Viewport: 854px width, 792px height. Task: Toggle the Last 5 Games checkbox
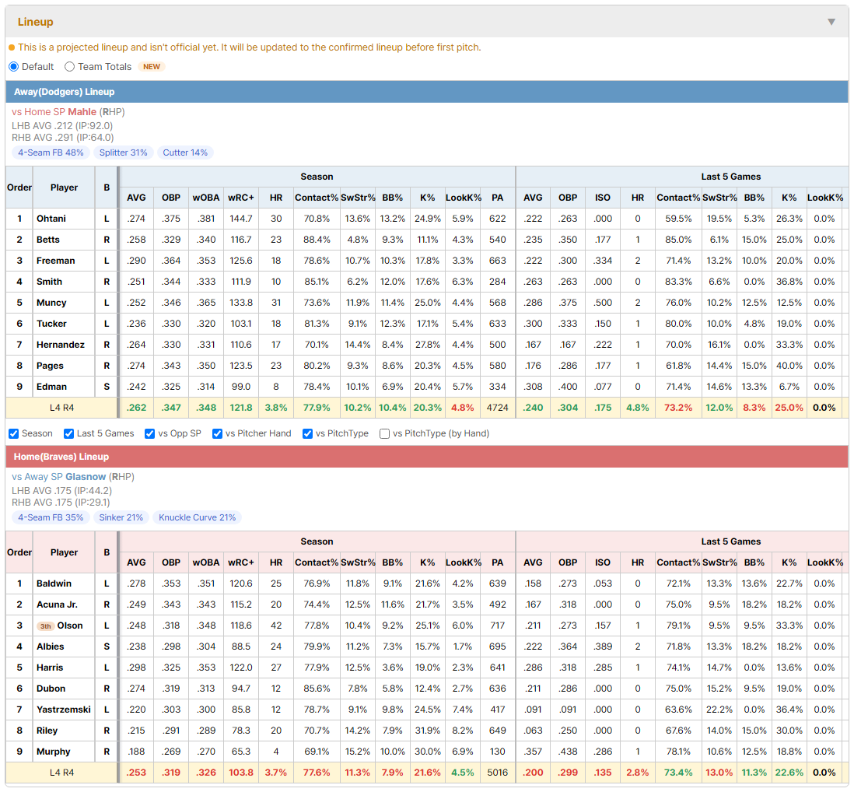pyautogui.click(x=68, y=433)
